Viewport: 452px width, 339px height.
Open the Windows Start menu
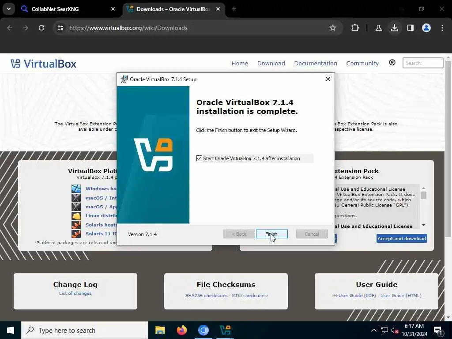pyautogui.click(x=11, y=330)
